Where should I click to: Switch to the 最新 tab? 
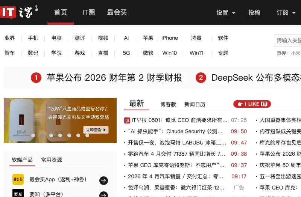tap(137, 104)
